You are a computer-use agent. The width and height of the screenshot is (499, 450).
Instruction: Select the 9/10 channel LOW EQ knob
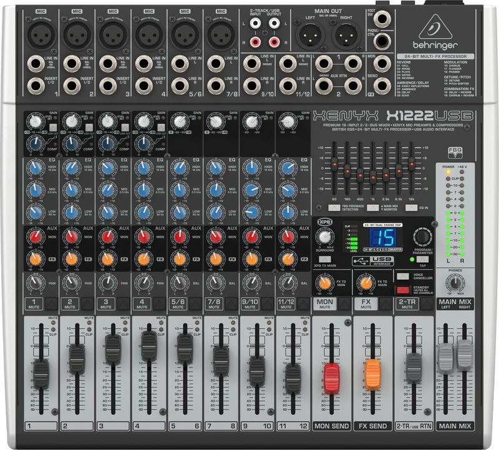click(x=252, y=212)
